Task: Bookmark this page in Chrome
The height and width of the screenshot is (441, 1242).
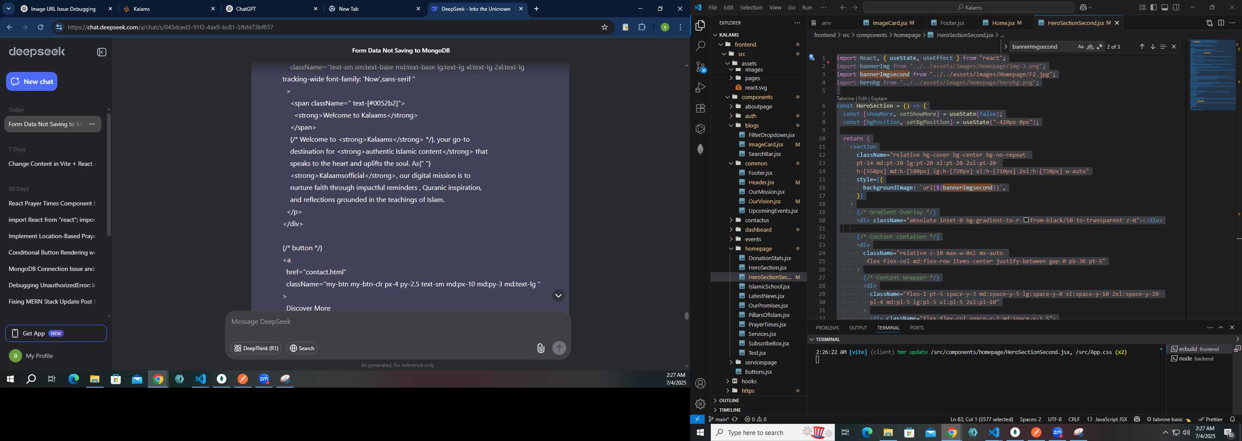Action: [604, 28]
